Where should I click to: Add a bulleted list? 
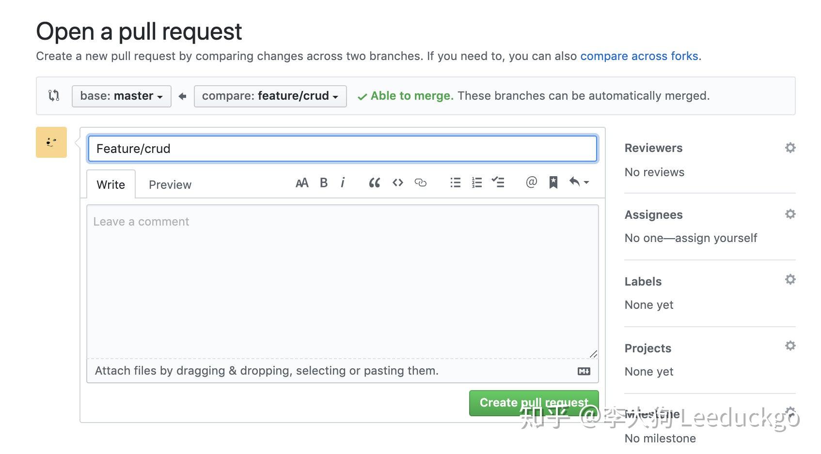click(456, 182)
